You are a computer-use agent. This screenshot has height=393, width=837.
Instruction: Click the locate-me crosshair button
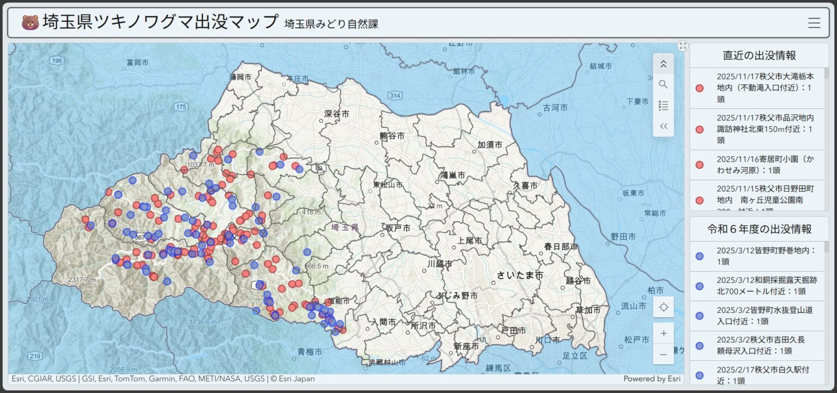(663, 307)
